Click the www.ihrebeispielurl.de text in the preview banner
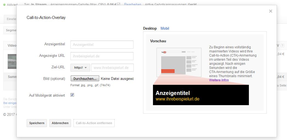This screenshot has width=287, height=140. [x=177, y=99]
